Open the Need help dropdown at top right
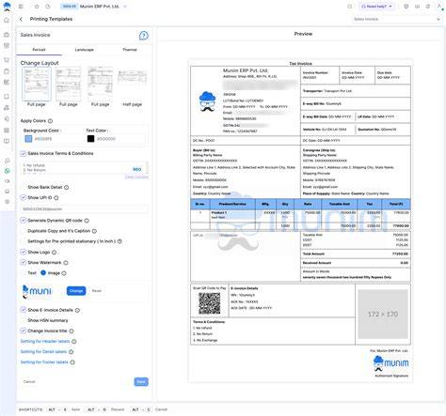The image size is (446, 416). tap(376, 7)
